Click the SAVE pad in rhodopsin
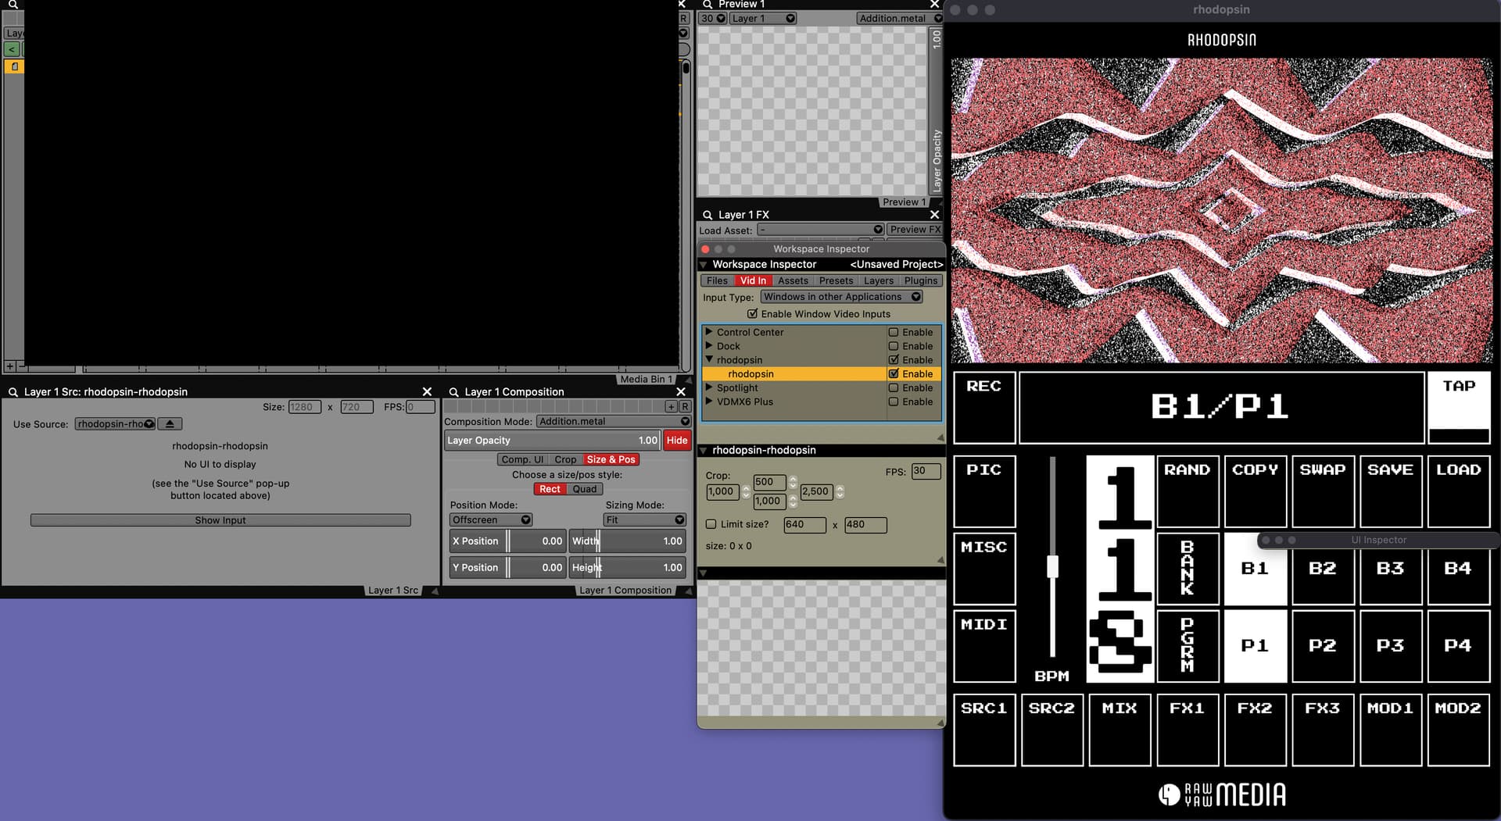Screen dimensions: 1501x821 (x=1391, y=491)
